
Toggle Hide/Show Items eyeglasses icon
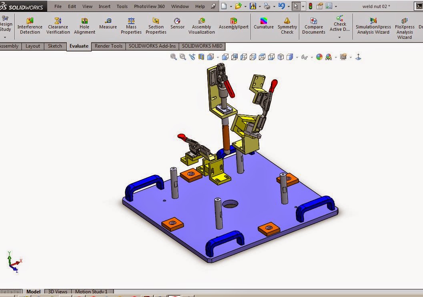[305, 57]
